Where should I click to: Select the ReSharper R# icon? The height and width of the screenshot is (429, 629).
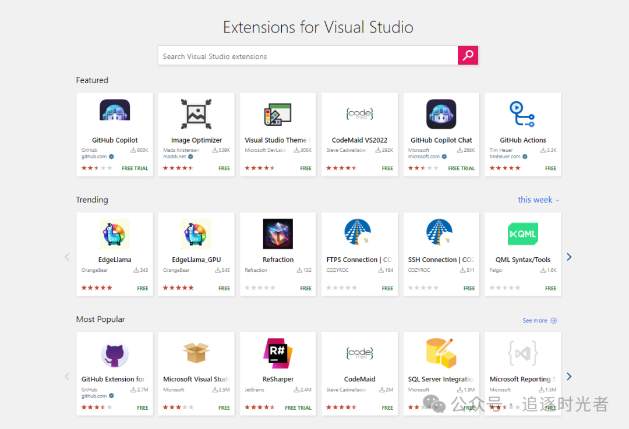(278, 353)
